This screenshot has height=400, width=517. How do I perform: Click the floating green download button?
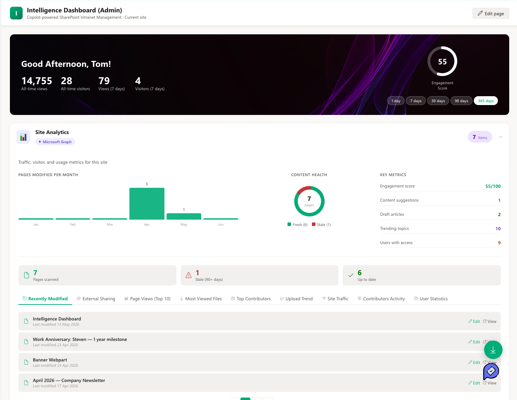493,350
